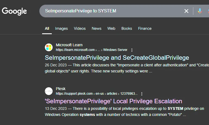Image resolution: width=209 pixels, height=125 pixels.
Task: Click the Google logo
Action: (x=14, y=11)
